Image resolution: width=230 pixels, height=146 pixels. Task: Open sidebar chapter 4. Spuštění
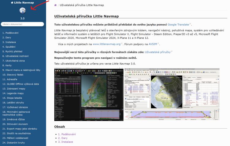pyautogui.click(x=9, y=47)
